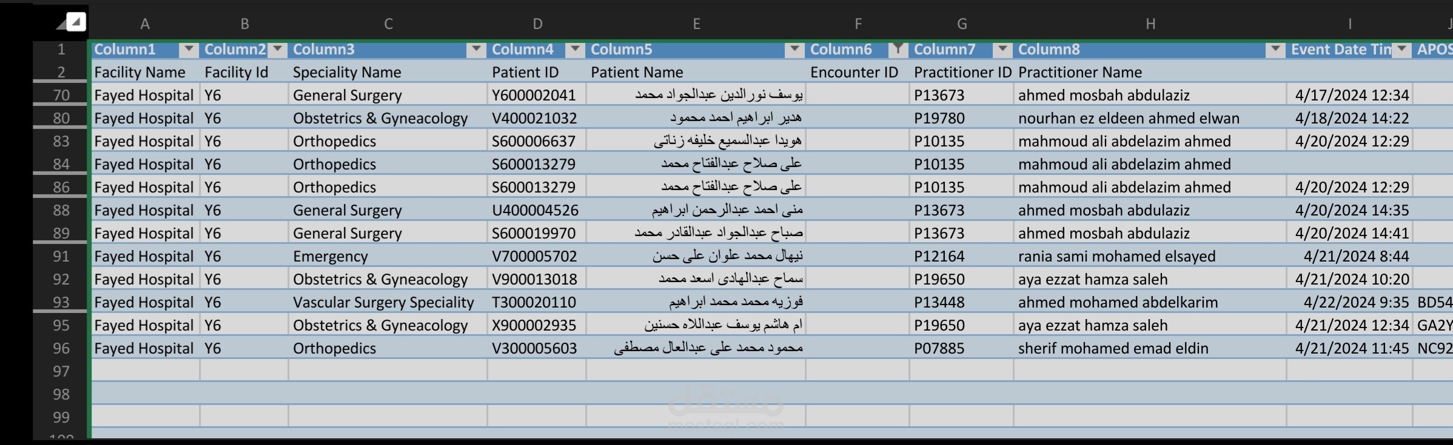Image resolution: width=1453 pixels, height=445 pixels.
Task: Click the Practitioner ID label cell
Action: click(x=962, y=72)
